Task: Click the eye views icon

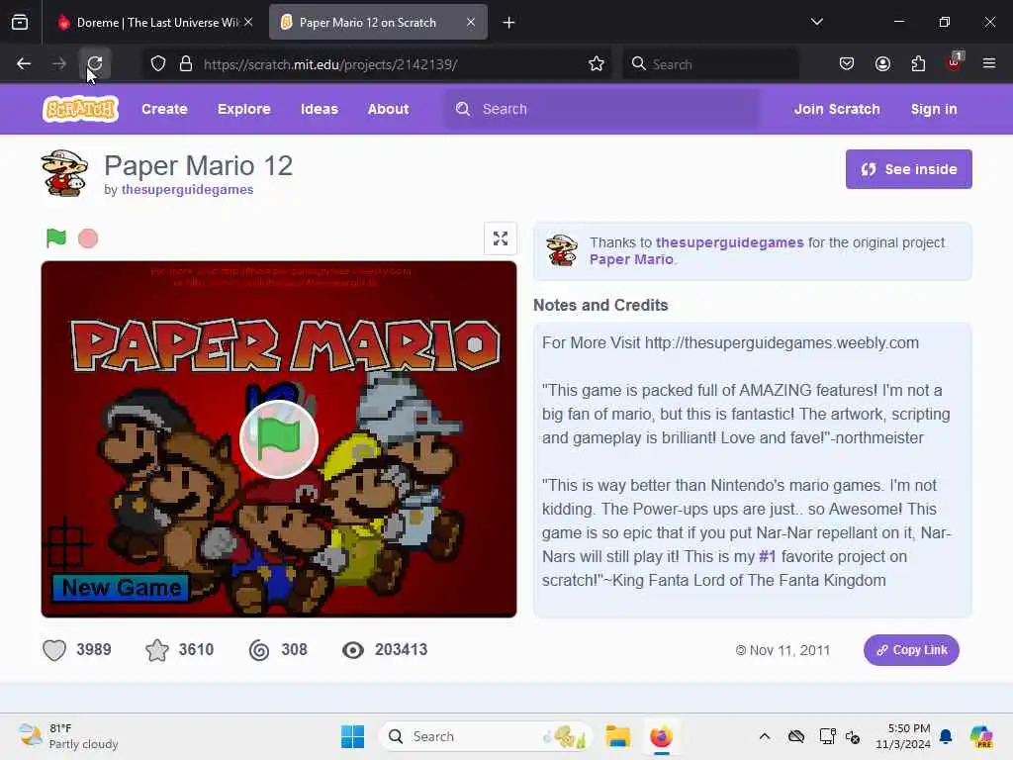Action: point(353,650)
